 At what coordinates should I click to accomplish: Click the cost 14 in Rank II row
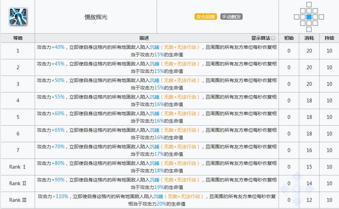(309, 184)
